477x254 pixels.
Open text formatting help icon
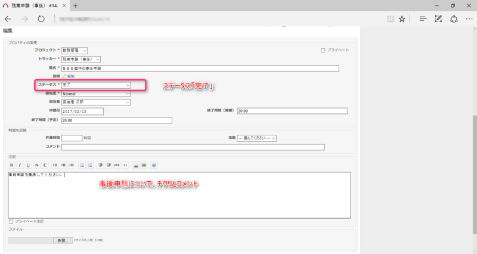pyautogui.click(x=154, y=165)
